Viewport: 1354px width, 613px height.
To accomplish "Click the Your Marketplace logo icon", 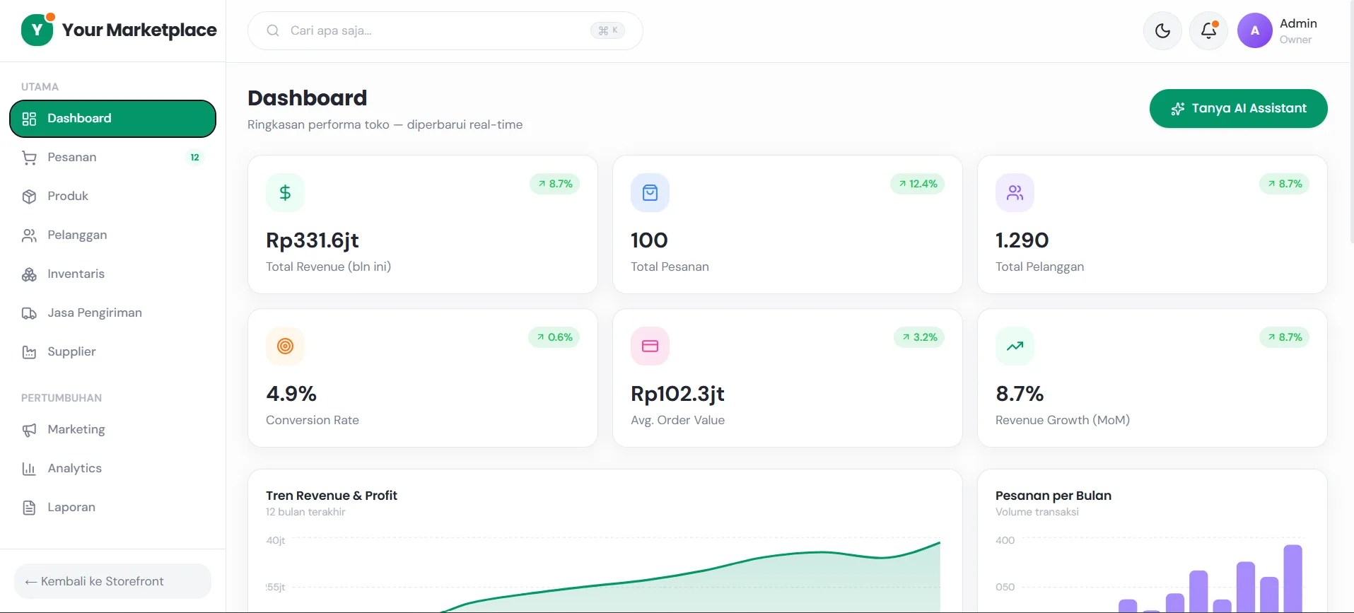I will point(37,30).
